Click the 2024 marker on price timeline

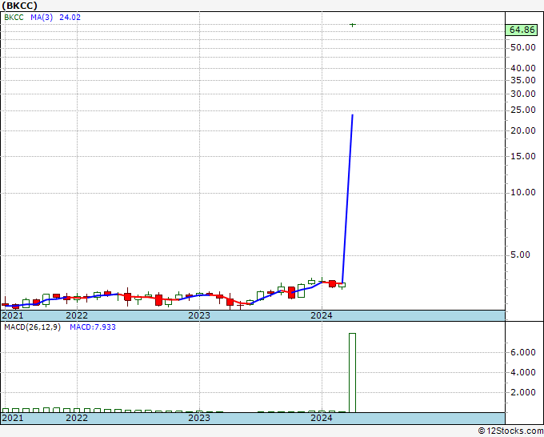(x=322, y=315)
